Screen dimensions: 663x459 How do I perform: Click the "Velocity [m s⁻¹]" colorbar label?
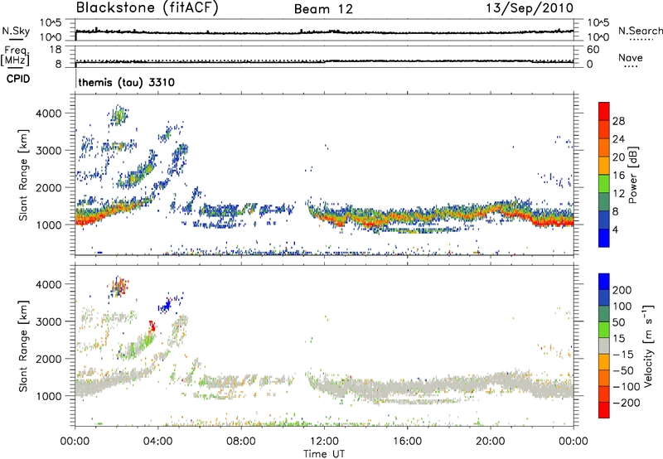[x=648, y=345]
